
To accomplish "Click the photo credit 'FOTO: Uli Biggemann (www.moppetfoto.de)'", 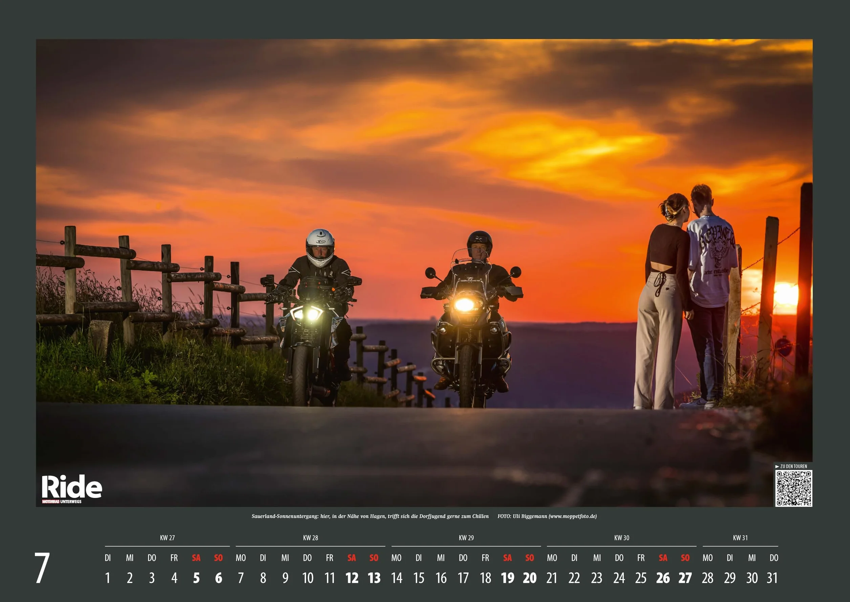I will coord(547,516).
